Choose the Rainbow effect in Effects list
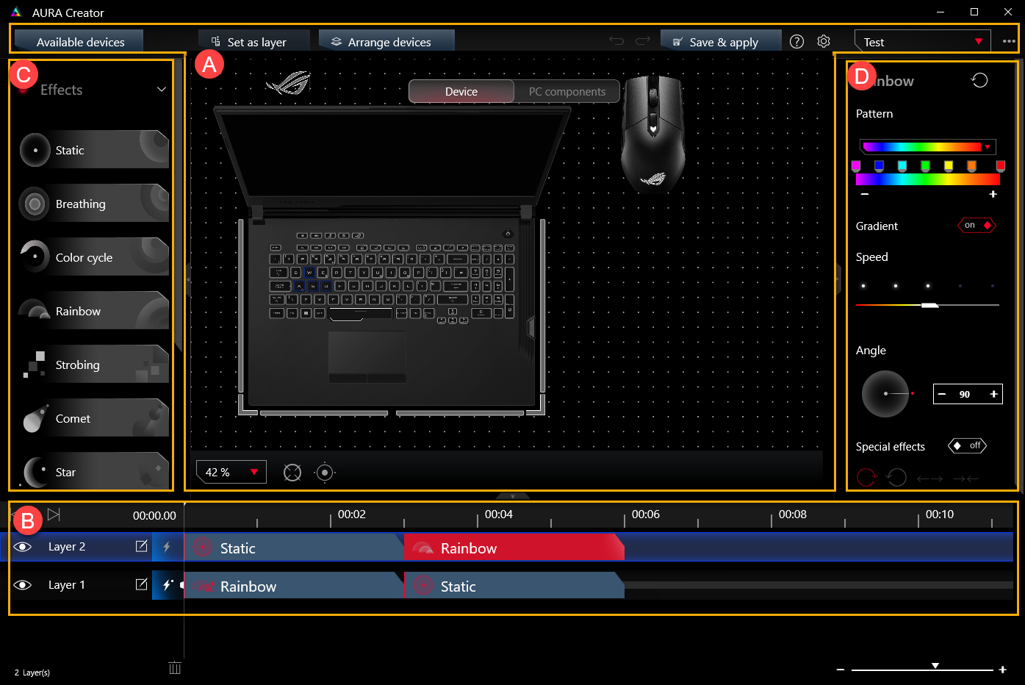 click(x=93, y=311)
